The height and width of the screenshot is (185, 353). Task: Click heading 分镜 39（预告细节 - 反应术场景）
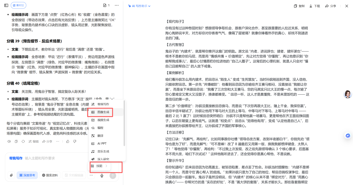(34, 41)
